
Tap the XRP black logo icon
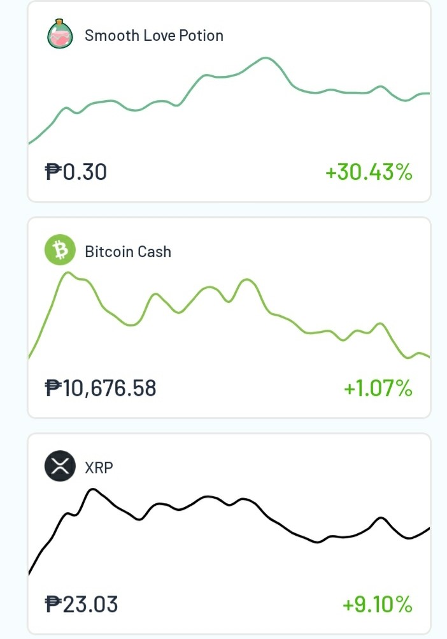[x=60, y=466]
